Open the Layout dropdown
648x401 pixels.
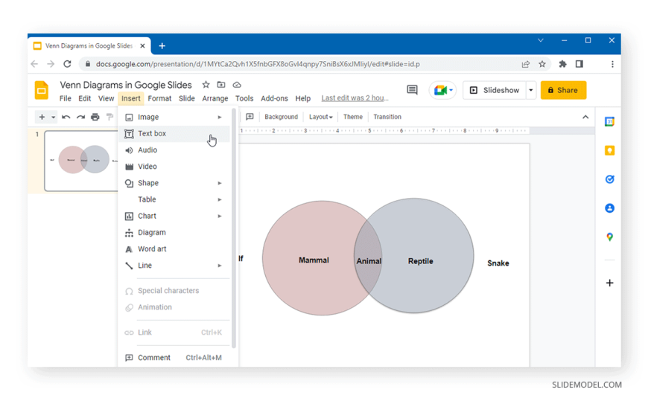point(321,117)
